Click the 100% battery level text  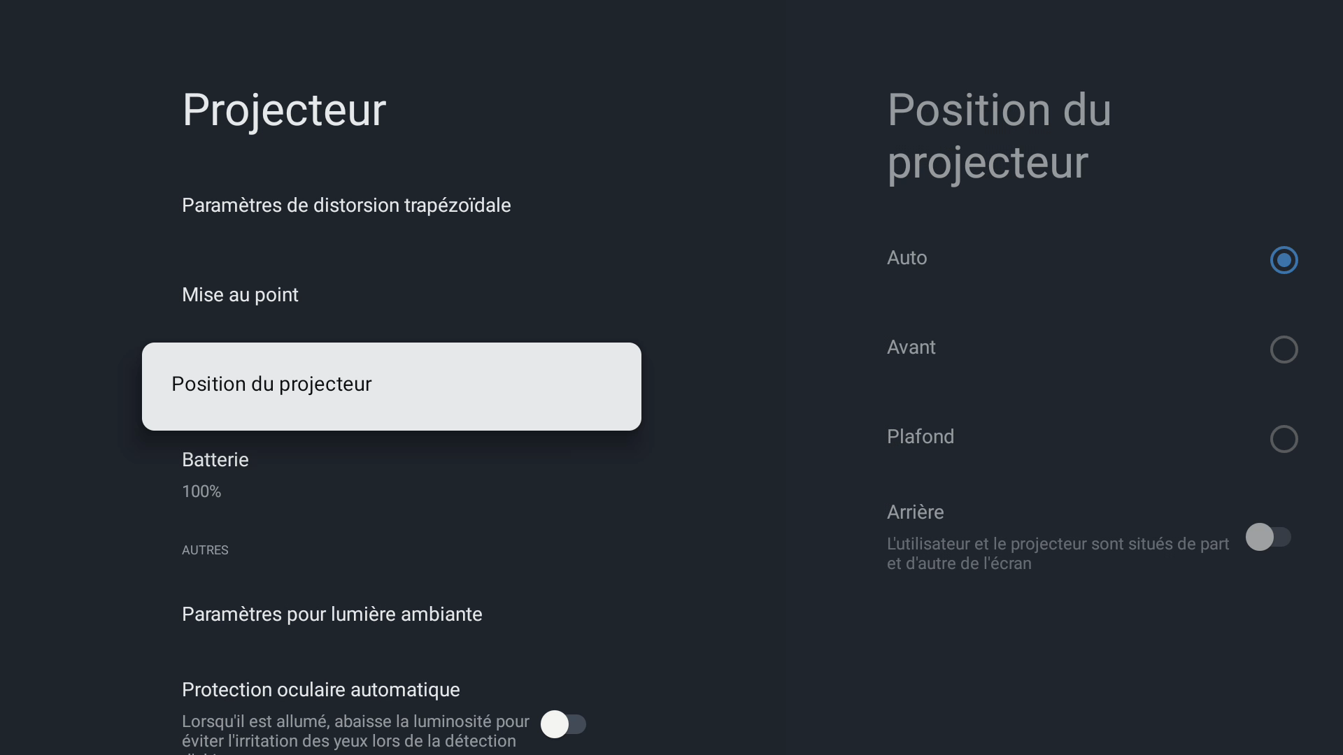[201, 492]
